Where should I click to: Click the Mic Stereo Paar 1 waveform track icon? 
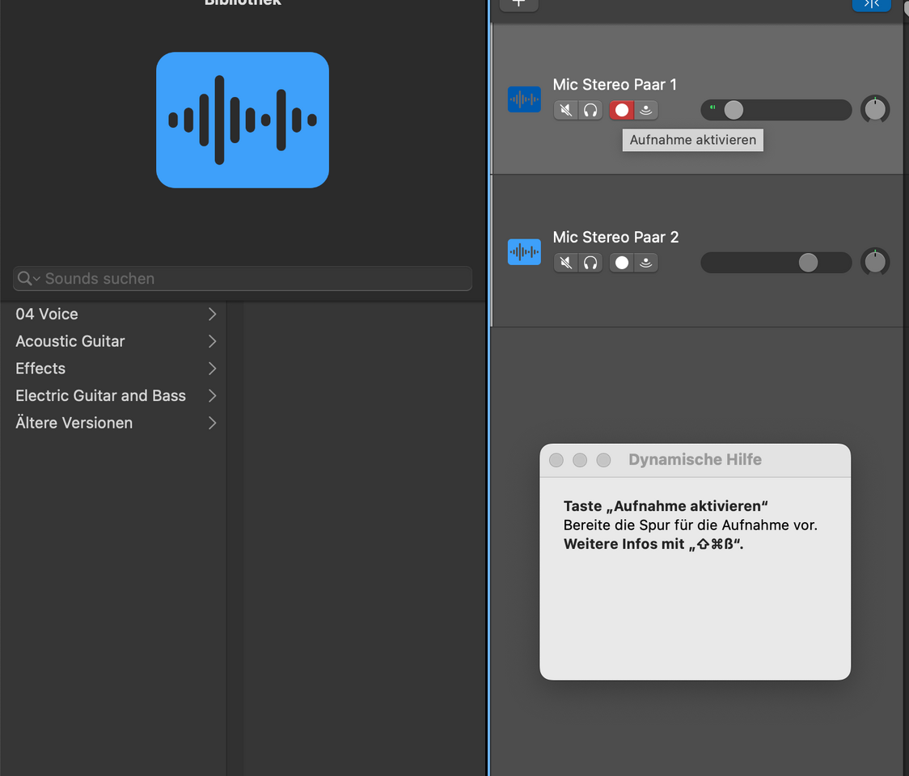click(x=524, y=99)
